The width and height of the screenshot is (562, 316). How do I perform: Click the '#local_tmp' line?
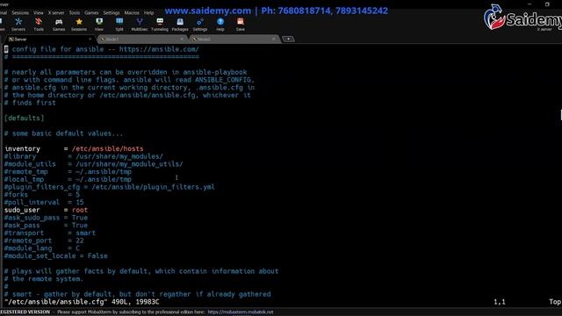68,179
